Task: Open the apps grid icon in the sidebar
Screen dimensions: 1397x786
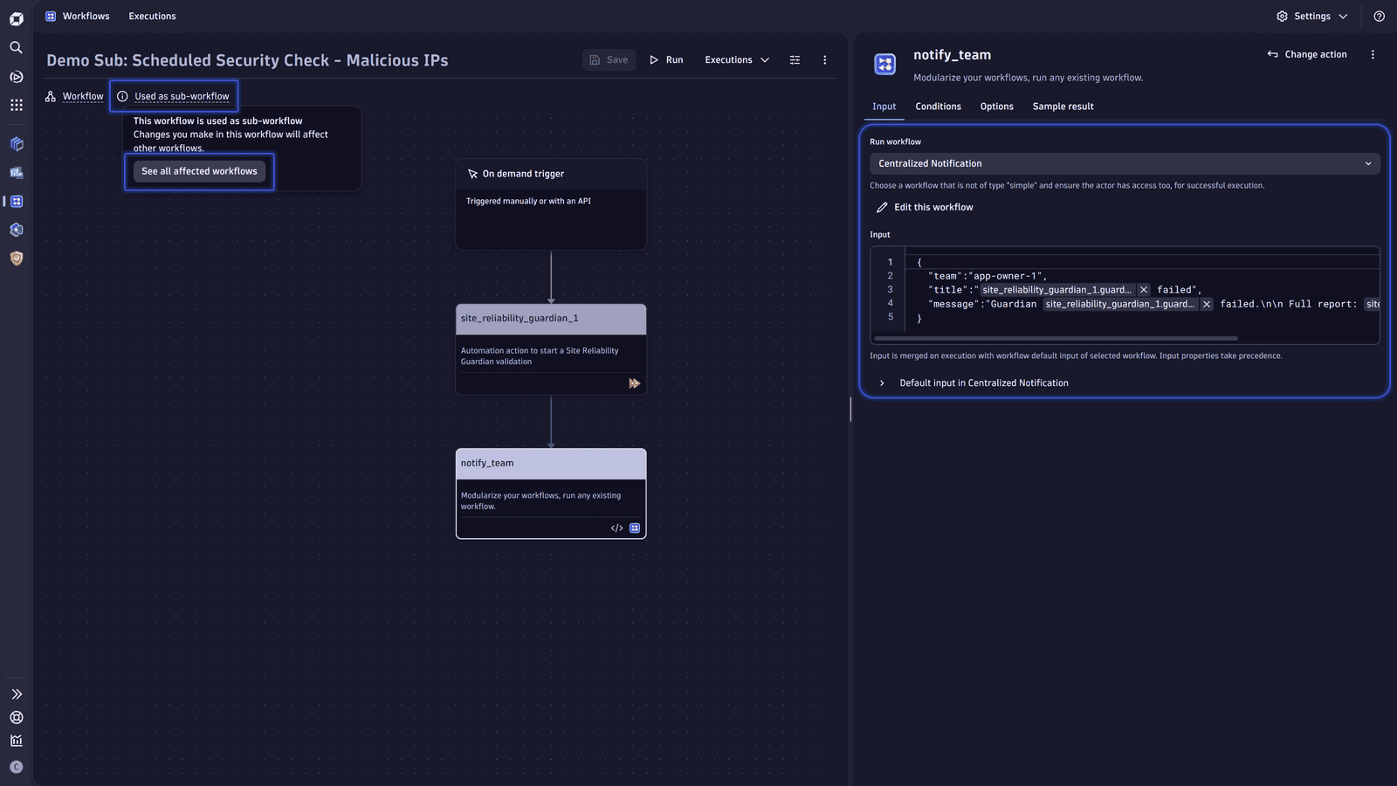Action: tap(16, 105)
